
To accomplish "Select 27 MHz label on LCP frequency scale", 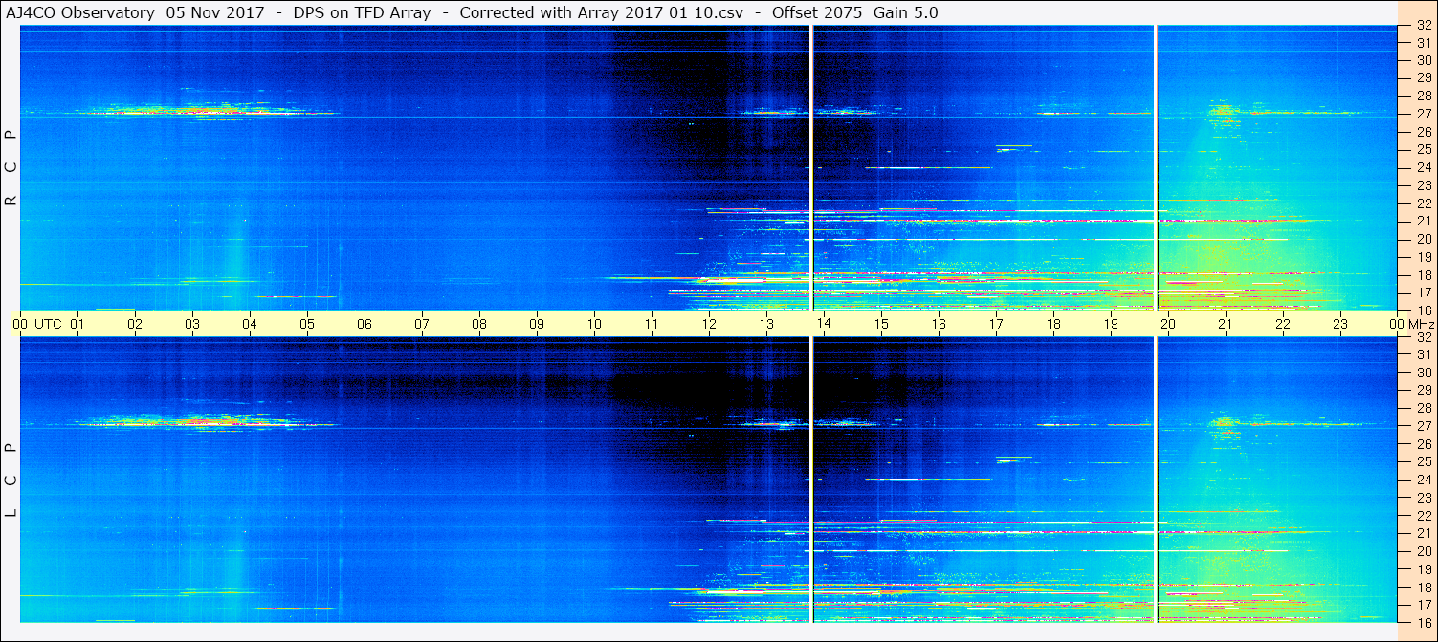I will pyautogui.click(x=1423, y=426).
